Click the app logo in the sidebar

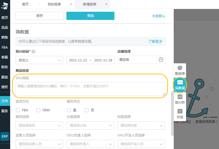(x=5, y=6)
